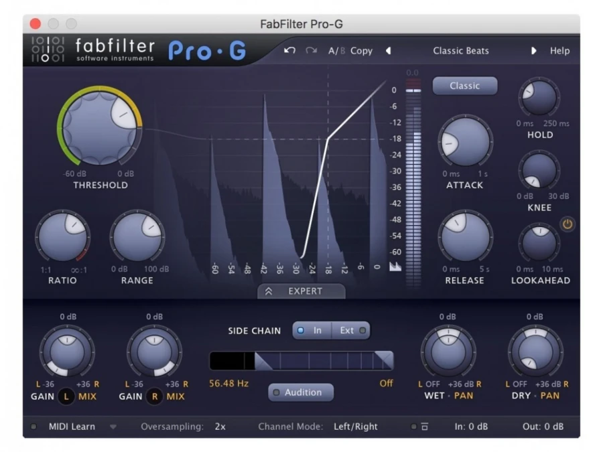
Task: Go to previous preset arrow
Action: [389, 51]
